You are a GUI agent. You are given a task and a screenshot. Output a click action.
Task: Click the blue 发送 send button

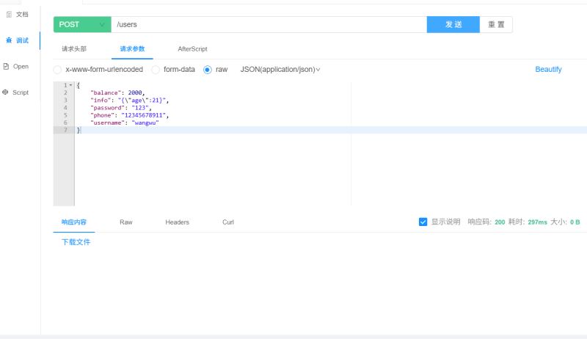pyautogui.click(x=453, y=24)
